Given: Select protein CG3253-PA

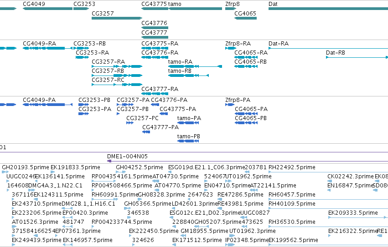Looking at the screenshot, I should [83, 114].
